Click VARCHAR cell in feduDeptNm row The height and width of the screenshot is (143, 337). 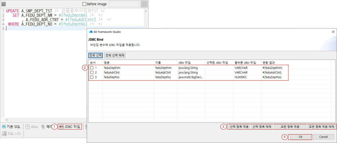(x=247, y=68)
